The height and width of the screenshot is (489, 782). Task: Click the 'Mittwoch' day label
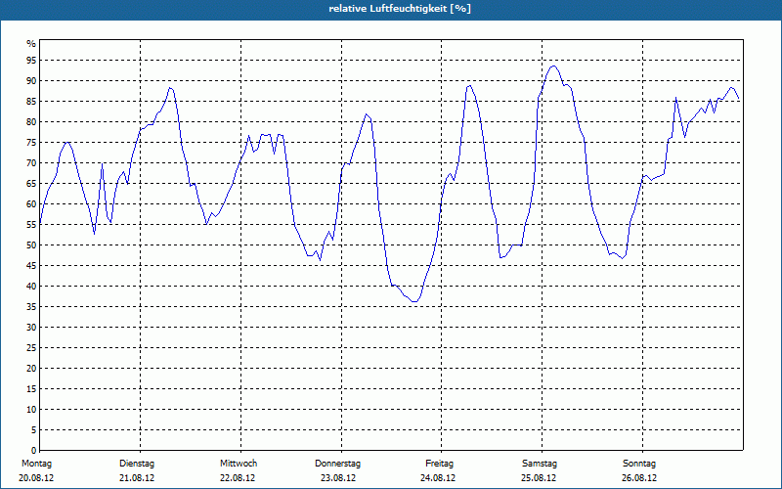[239, 464]
